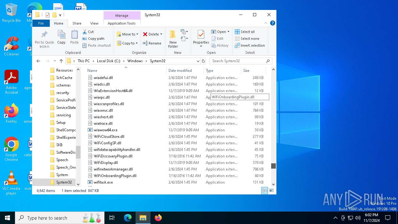The width and height of the screenshot is (398, 224).
Task: Click Invert selection
Action: (x=250, y=45)
